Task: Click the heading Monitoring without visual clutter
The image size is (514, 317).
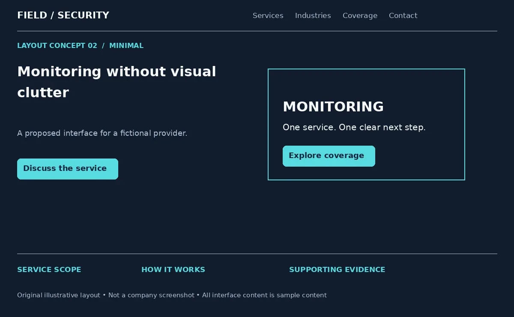Action: click(117, 82)
